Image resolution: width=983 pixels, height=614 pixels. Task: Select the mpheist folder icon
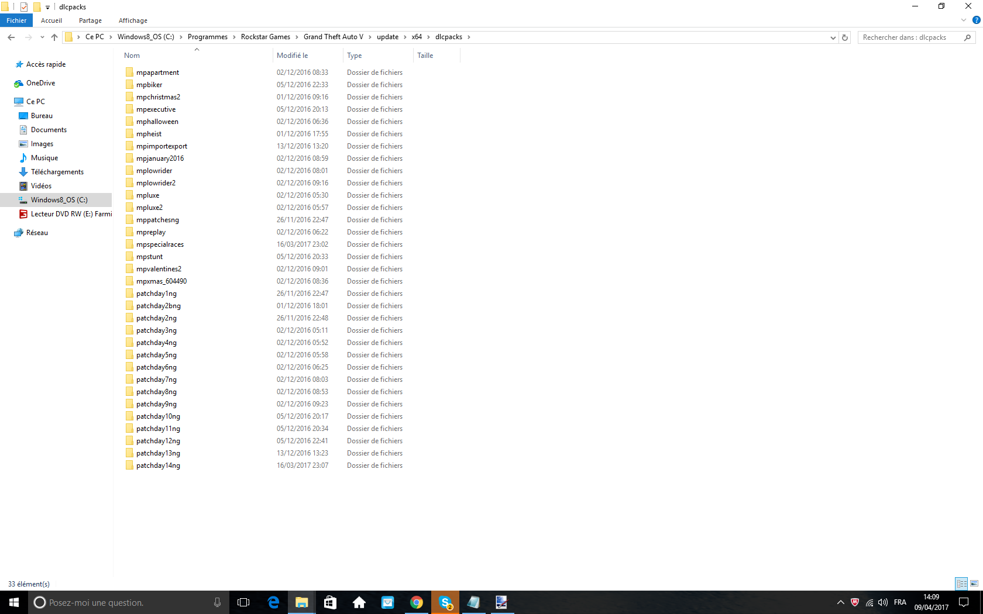click(x=129, y=134)
